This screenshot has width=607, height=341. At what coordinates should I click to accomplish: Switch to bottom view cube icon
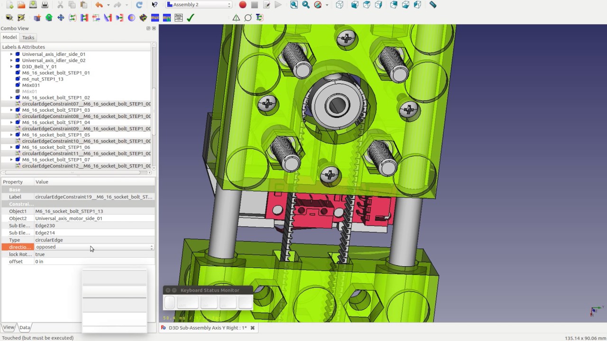[405, 5]
